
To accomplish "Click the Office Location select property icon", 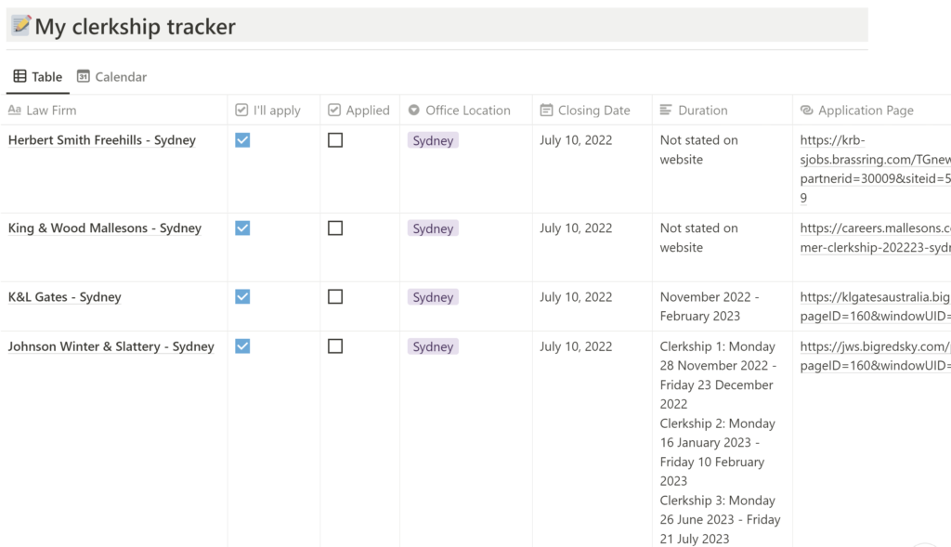I will [413, 110].
